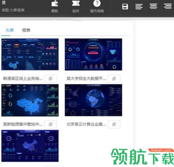Switch to the 报表 tab
This screenshot has width=174, height=167.
click(26, 30)
